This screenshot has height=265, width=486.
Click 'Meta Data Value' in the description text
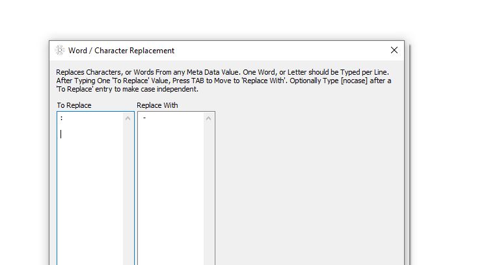click(x=212, y=72)
